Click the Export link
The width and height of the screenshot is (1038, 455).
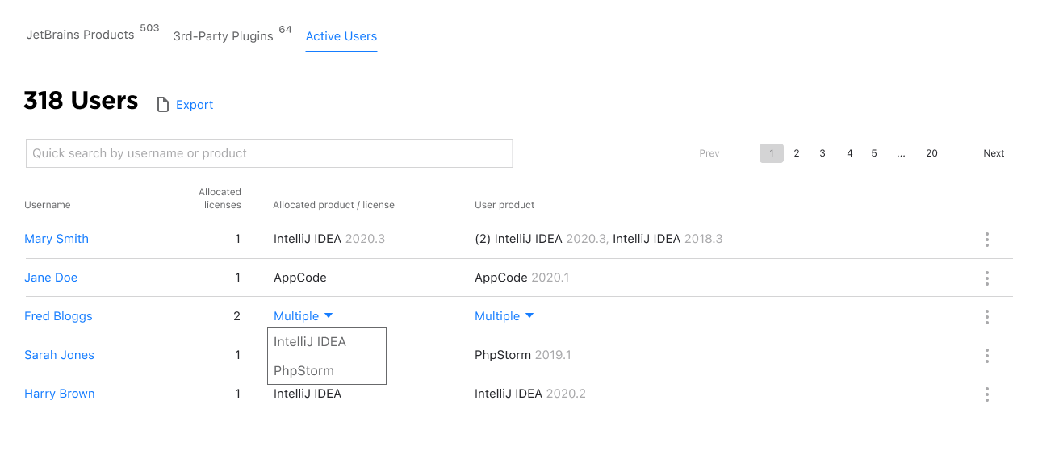point(195,105)
